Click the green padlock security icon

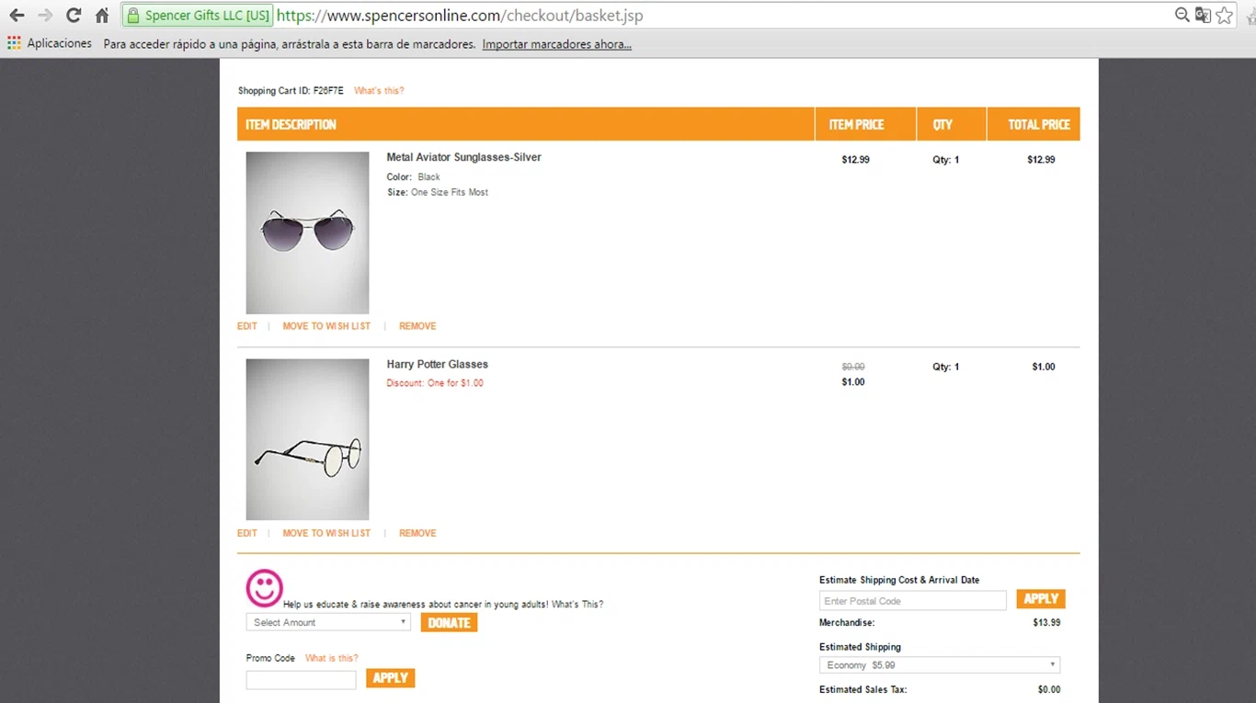click(133, 16)
